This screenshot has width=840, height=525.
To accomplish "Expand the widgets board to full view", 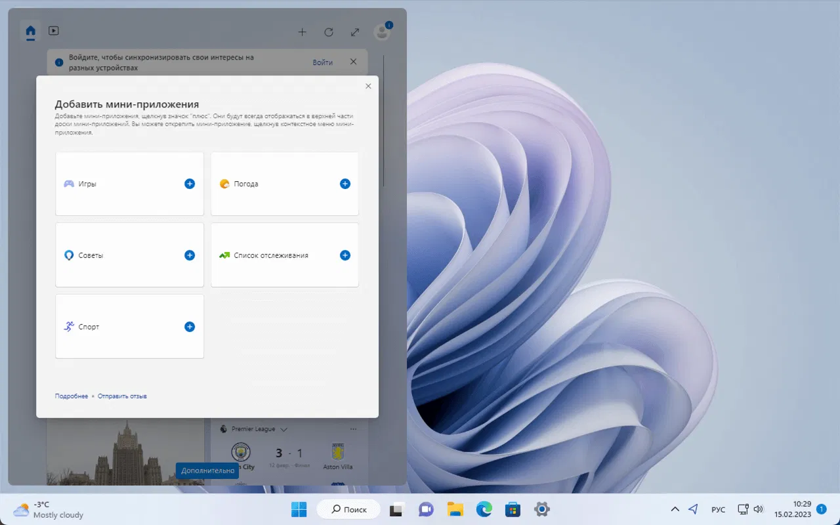I will click(x=355, y=32).
